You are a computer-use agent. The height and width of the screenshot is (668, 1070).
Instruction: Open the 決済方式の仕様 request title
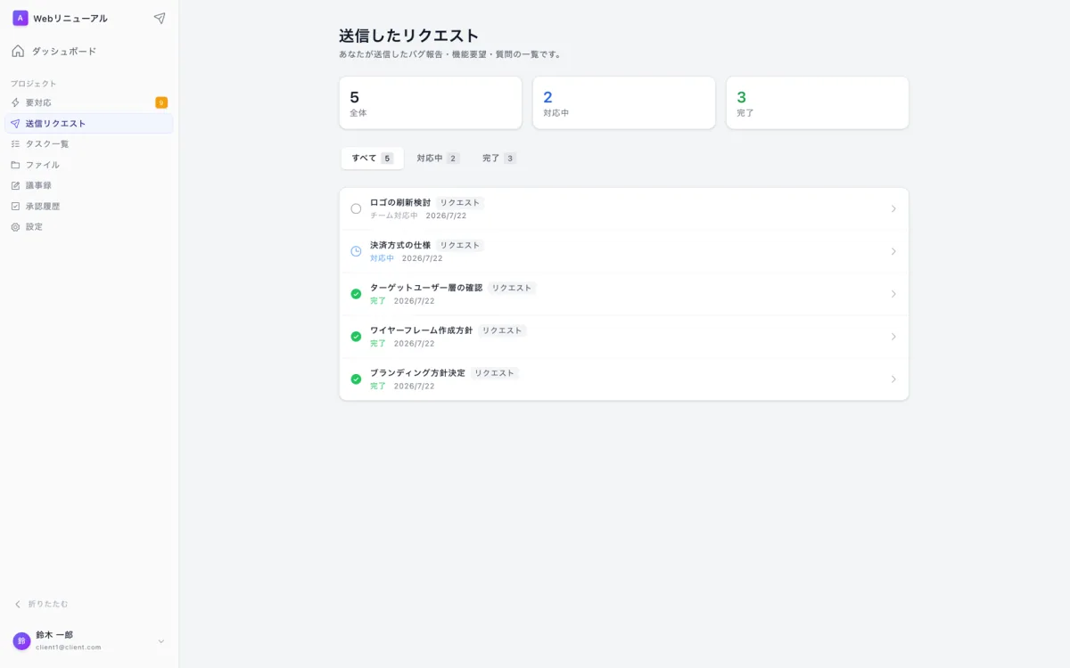point(400,245)
